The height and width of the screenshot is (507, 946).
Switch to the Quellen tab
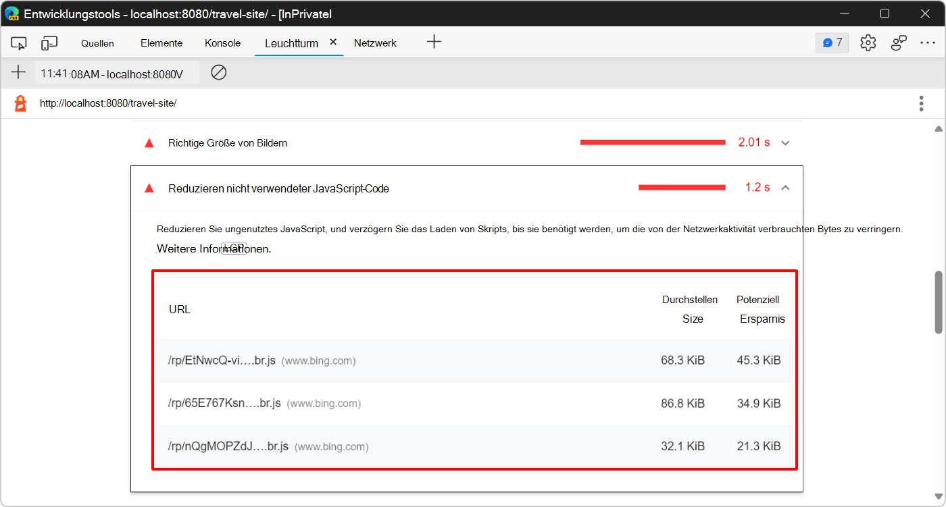point(97,43)
